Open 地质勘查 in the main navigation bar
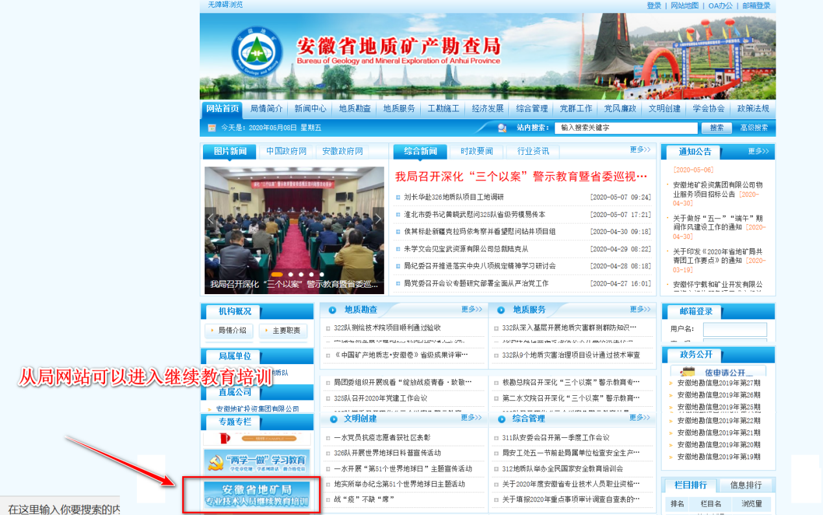The image size is (823, 515). pyautogui.click(x=355, y=109)
